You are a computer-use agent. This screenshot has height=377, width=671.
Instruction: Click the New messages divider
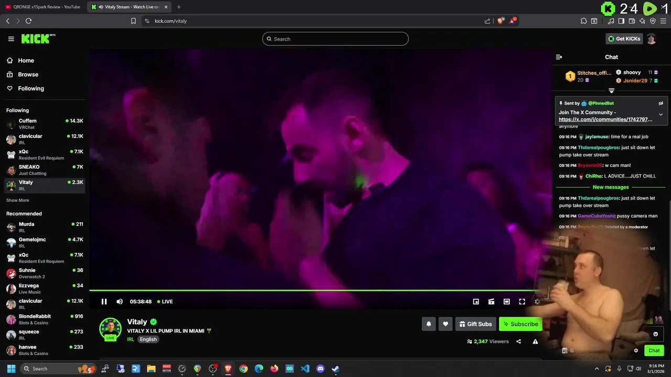pyautogui.click(x=611, y=187)
